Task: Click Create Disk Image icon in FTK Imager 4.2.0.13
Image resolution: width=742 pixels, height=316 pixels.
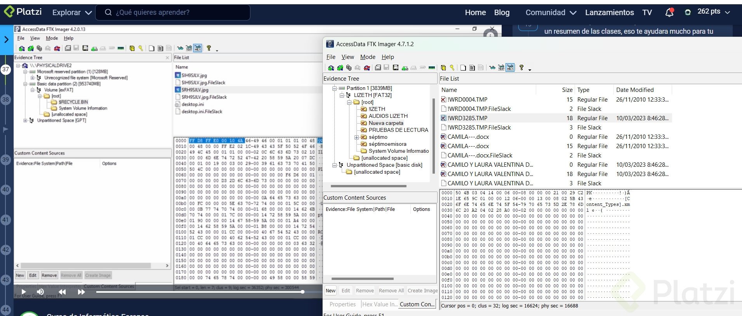Action: [68, 48]
